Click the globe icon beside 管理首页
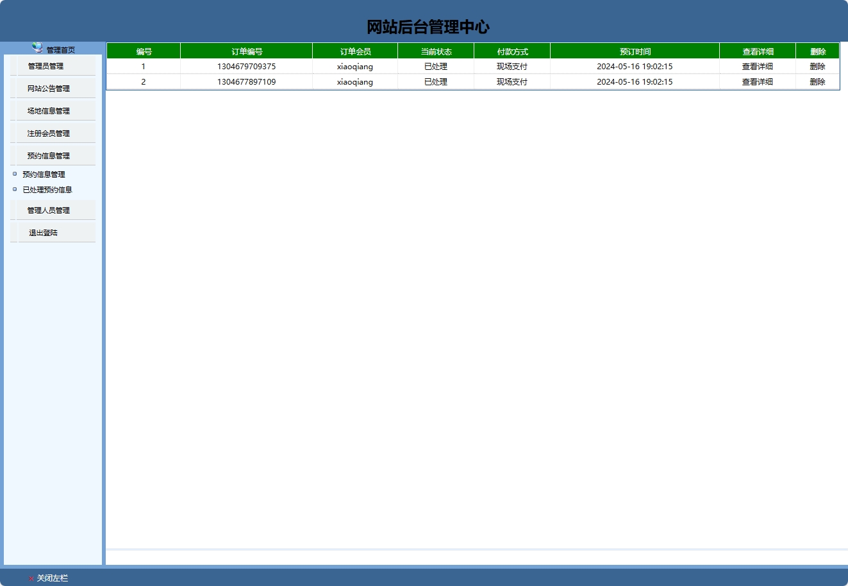 point(37,47)
